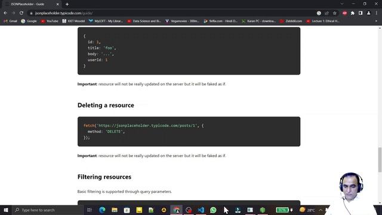View site security lock info
The width and height of the screenshot is (382, 215).
[x=31, y=13]
